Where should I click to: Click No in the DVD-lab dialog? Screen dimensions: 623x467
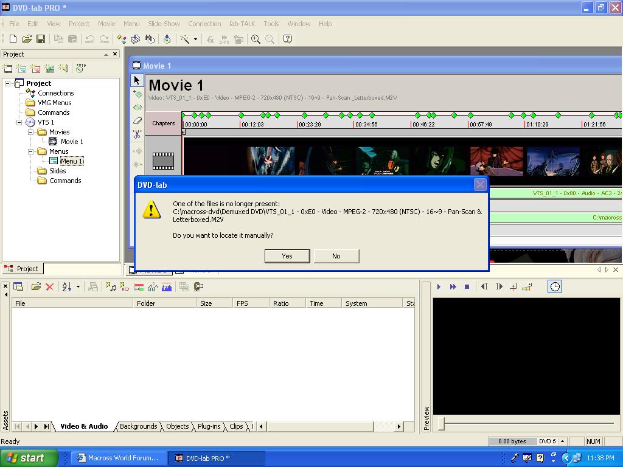coord(336,256)
